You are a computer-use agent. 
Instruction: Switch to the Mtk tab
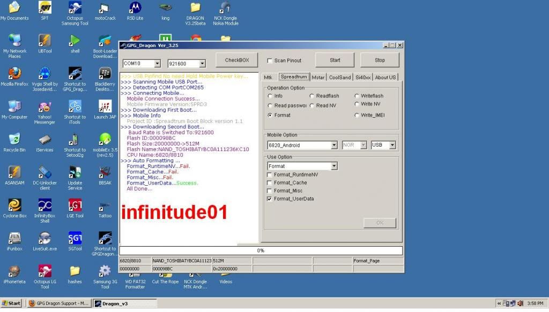(268, 78)
